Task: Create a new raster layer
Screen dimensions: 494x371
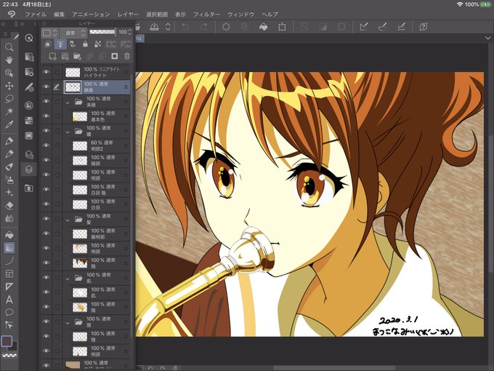Action: pos(52,56)
